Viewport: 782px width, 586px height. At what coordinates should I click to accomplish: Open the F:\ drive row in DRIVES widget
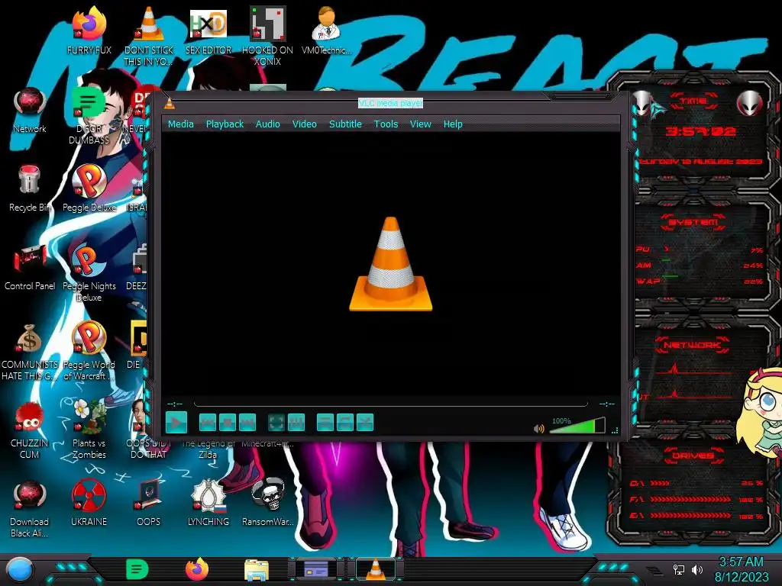(x=696, y=499)
